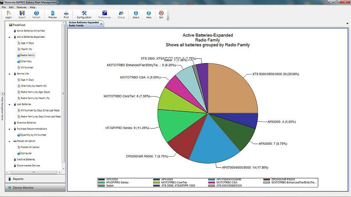This screenshot has height=197, width=351.
Task: Collapse the Active Batteries-Expanded node
Action: pyautogui.click(x=9, y=37)
